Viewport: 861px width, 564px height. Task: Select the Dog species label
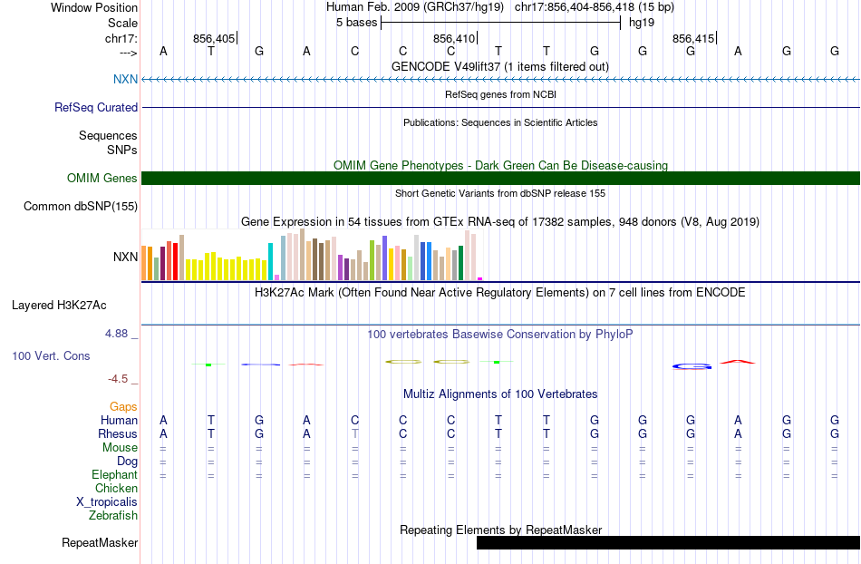pyautogui.click(x=127, y=462)
